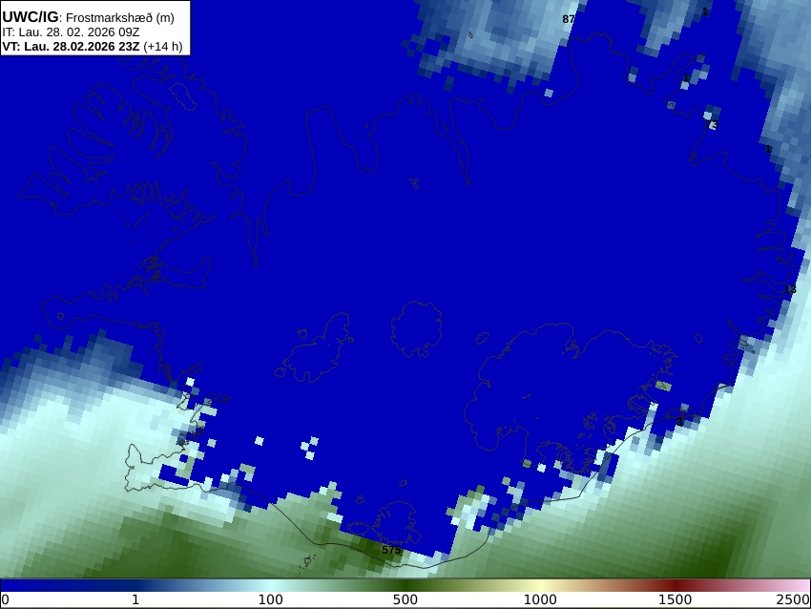The height and width of the screenshot is (609, 811).
Task: Click the 0 label on the color scale
Action: [5, 600]
